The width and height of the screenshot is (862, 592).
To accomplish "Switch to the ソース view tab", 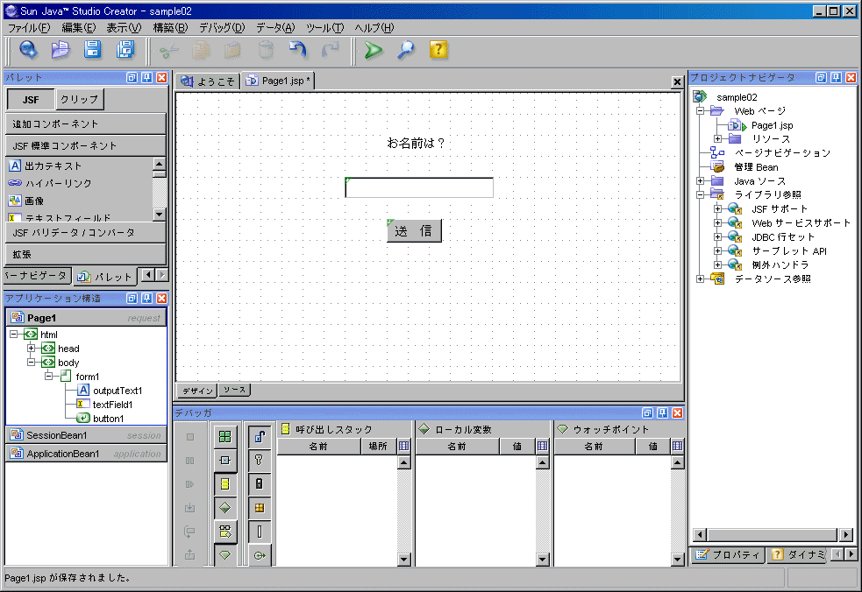I will (235, 390).
